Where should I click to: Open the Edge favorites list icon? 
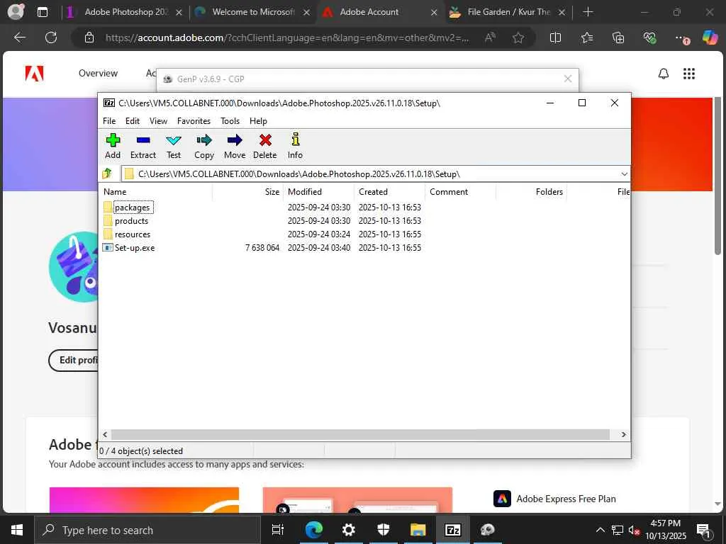tap(586, 38)
